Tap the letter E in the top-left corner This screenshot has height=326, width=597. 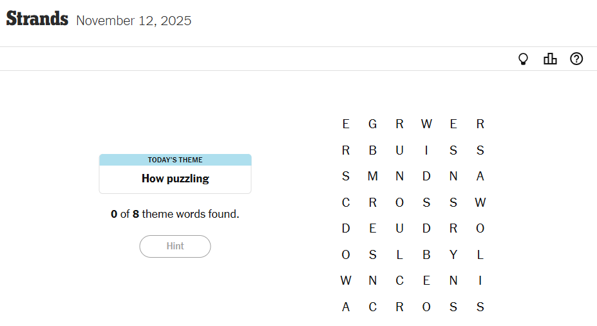pos(346,124)
